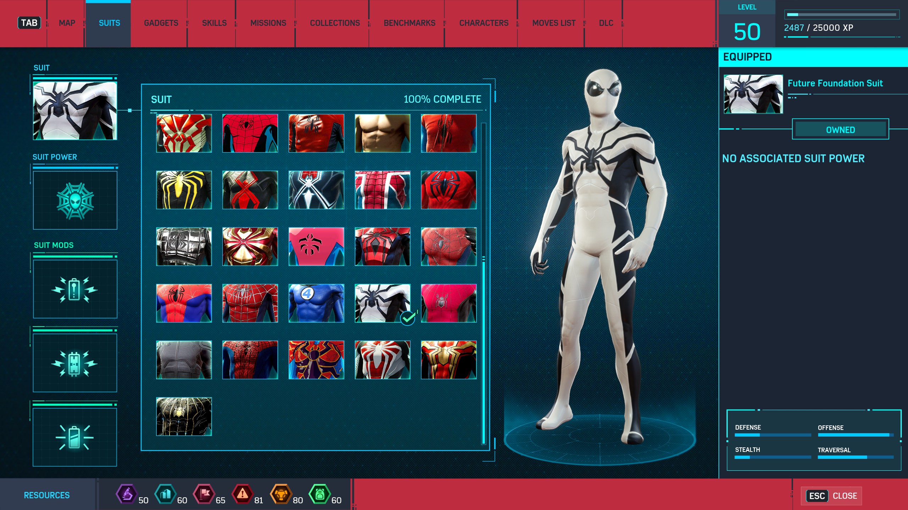Select the blue Fantastic Four suit thumbnail
The height and width of the screenshot is (510, 908).
tap(316, 303)
